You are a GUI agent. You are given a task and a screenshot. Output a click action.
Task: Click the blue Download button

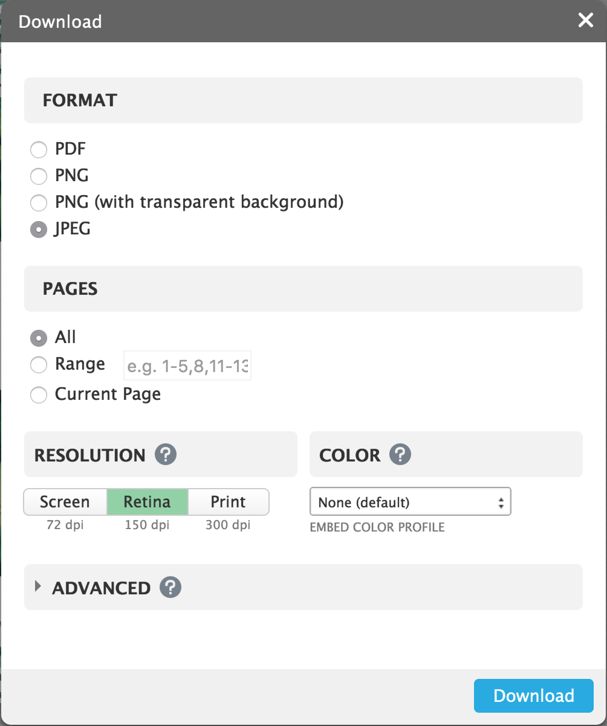coord(534,695)
